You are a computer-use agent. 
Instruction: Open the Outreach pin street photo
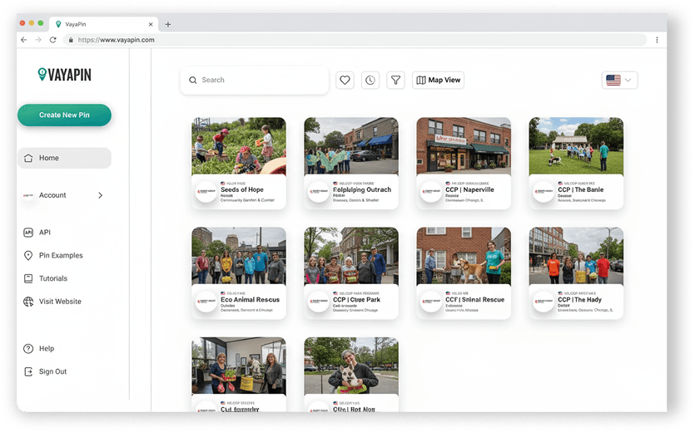[351, 146]
